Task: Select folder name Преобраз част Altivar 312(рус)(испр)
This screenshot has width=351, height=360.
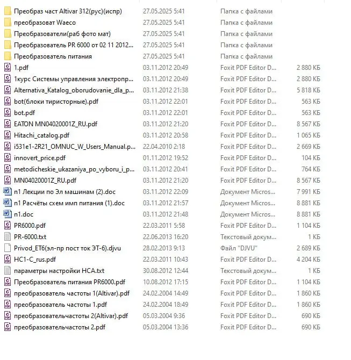Action: [x=68, y=11]
